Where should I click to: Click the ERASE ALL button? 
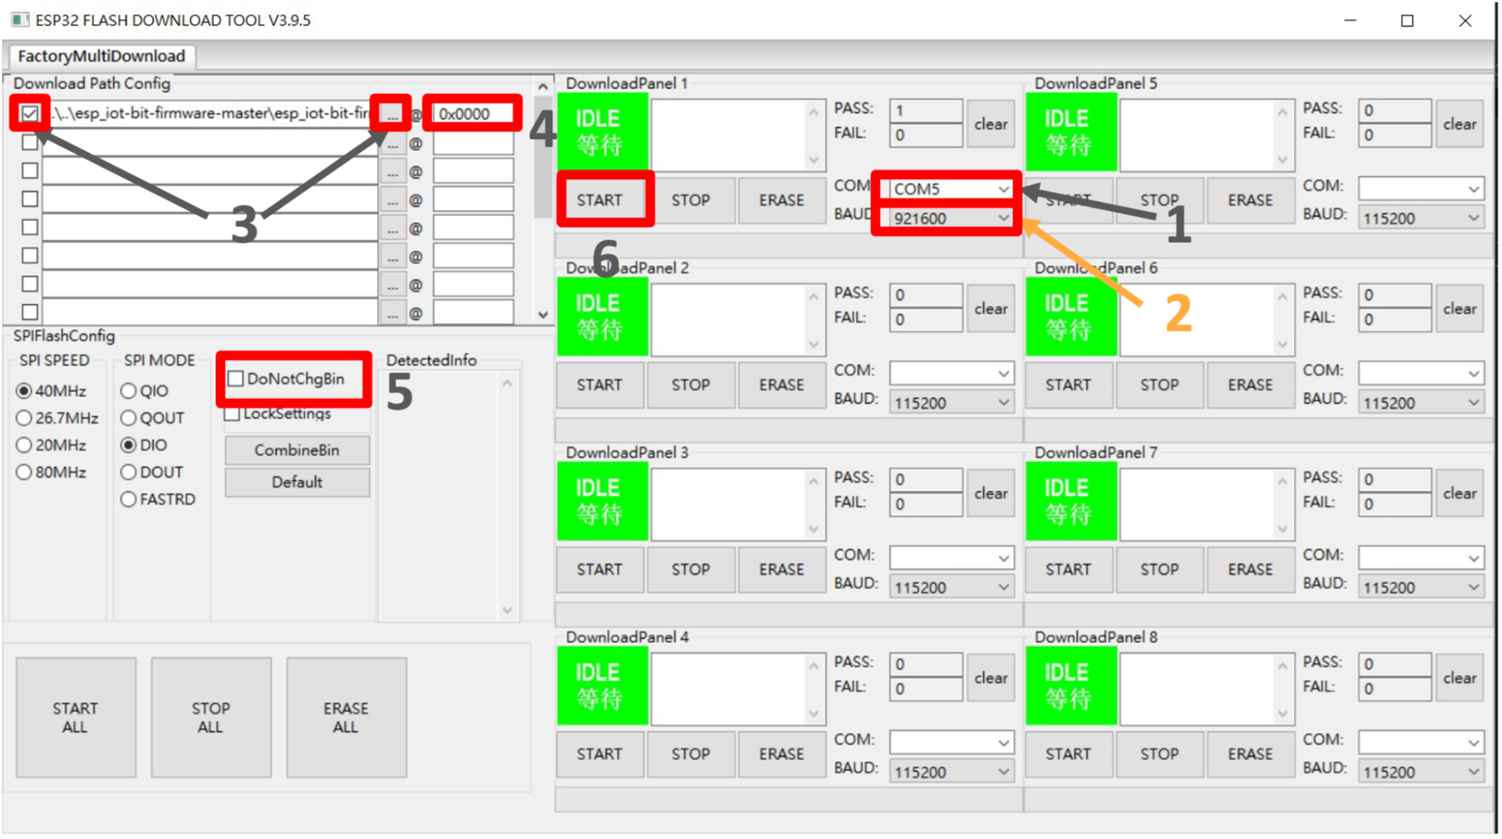346,717
